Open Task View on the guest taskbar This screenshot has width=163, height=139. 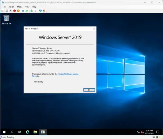tap(19, 132)
